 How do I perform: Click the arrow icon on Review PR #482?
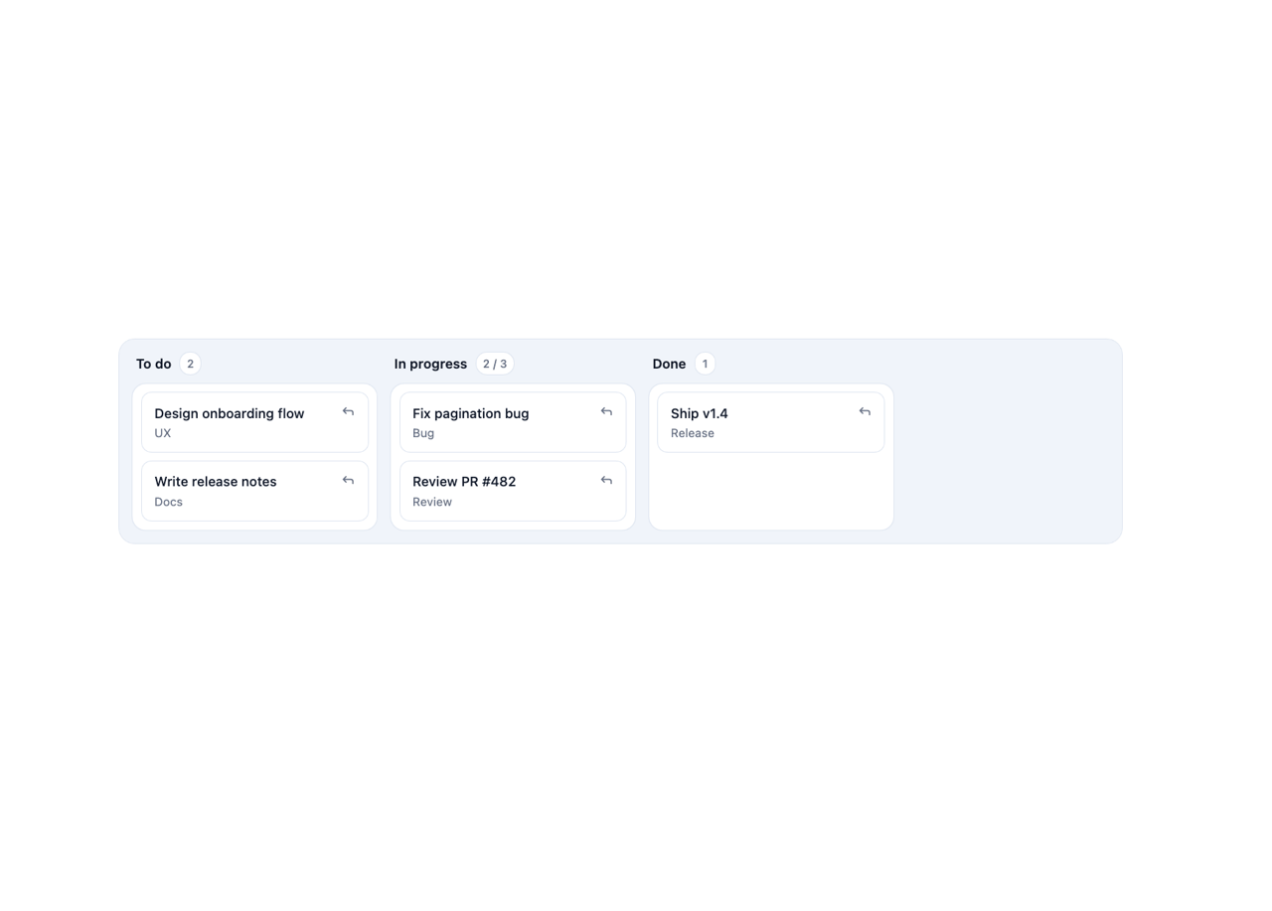click(606, 480)
